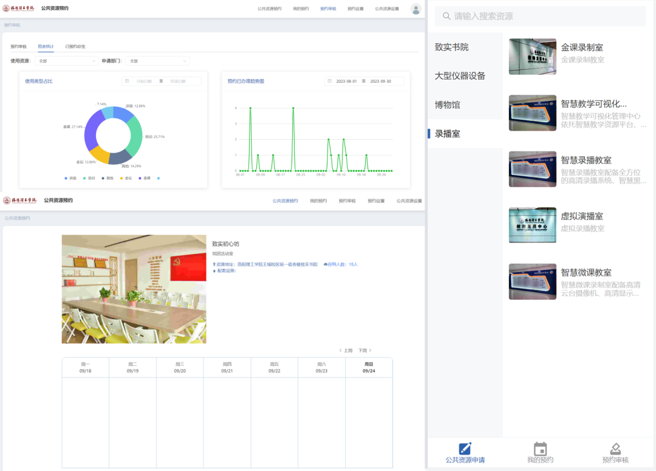Tap the 预约审核 stamp icon
656x471 pixels.
[x=615, y=449]
